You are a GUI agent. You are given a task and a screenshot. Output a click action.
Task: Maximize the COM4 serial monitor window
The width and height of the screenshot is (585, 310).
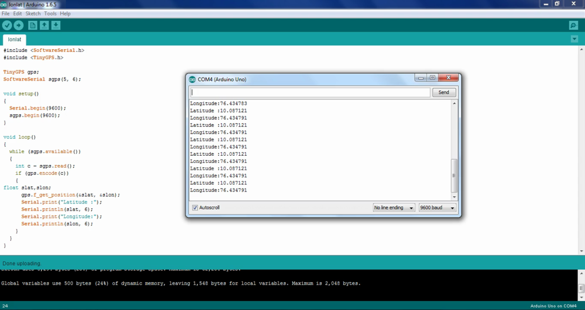pos(433,78)
